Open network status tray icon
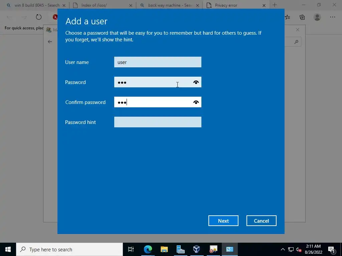This screenshot has height=256, width=342. coord(291,249)
